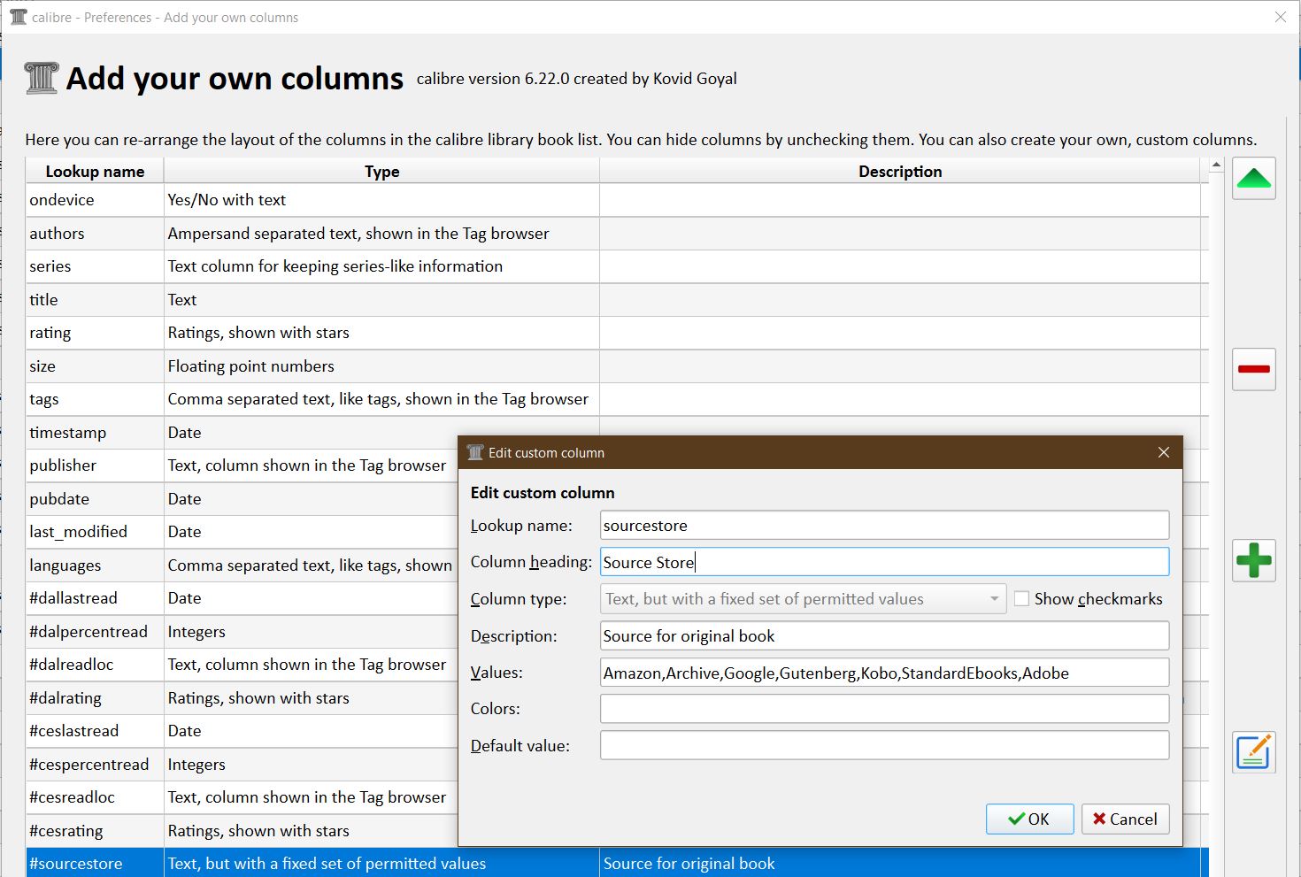1301x877 pixels.
Task: Close the Preferences window
Action: (1280, 17)
